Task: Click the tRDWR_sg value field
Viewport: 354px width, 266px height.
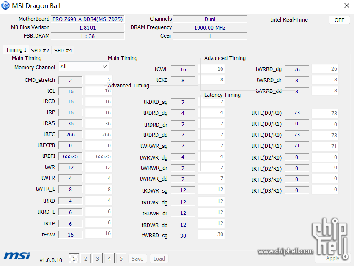Action: 183,190
